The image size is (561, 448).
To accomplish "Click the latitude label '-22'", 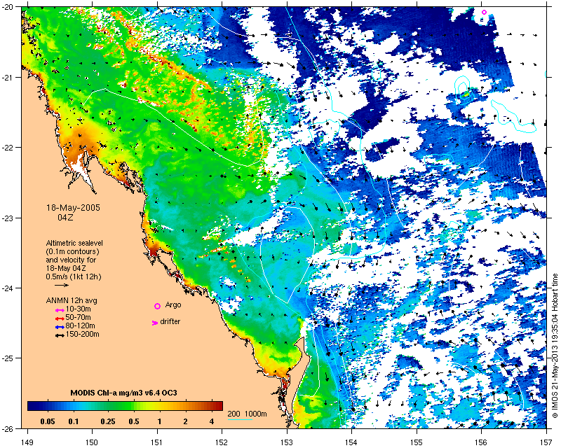I will 7,148.
